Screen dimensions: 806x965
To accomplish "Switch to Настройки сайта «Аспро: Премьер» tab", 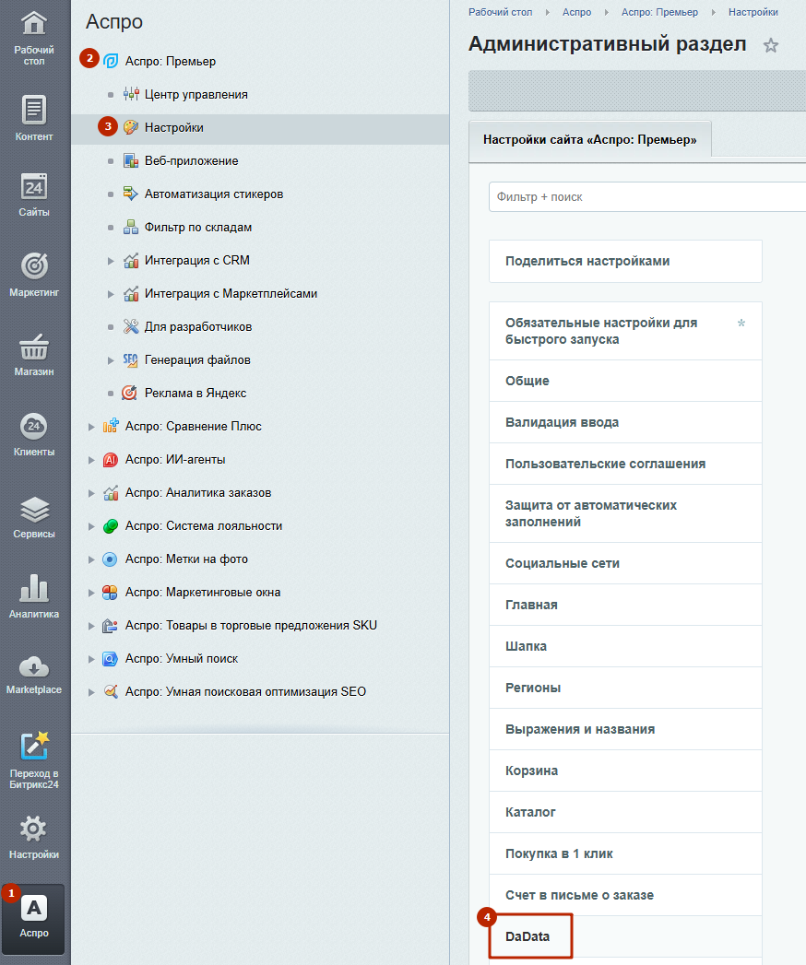I will tap(590, 140).
